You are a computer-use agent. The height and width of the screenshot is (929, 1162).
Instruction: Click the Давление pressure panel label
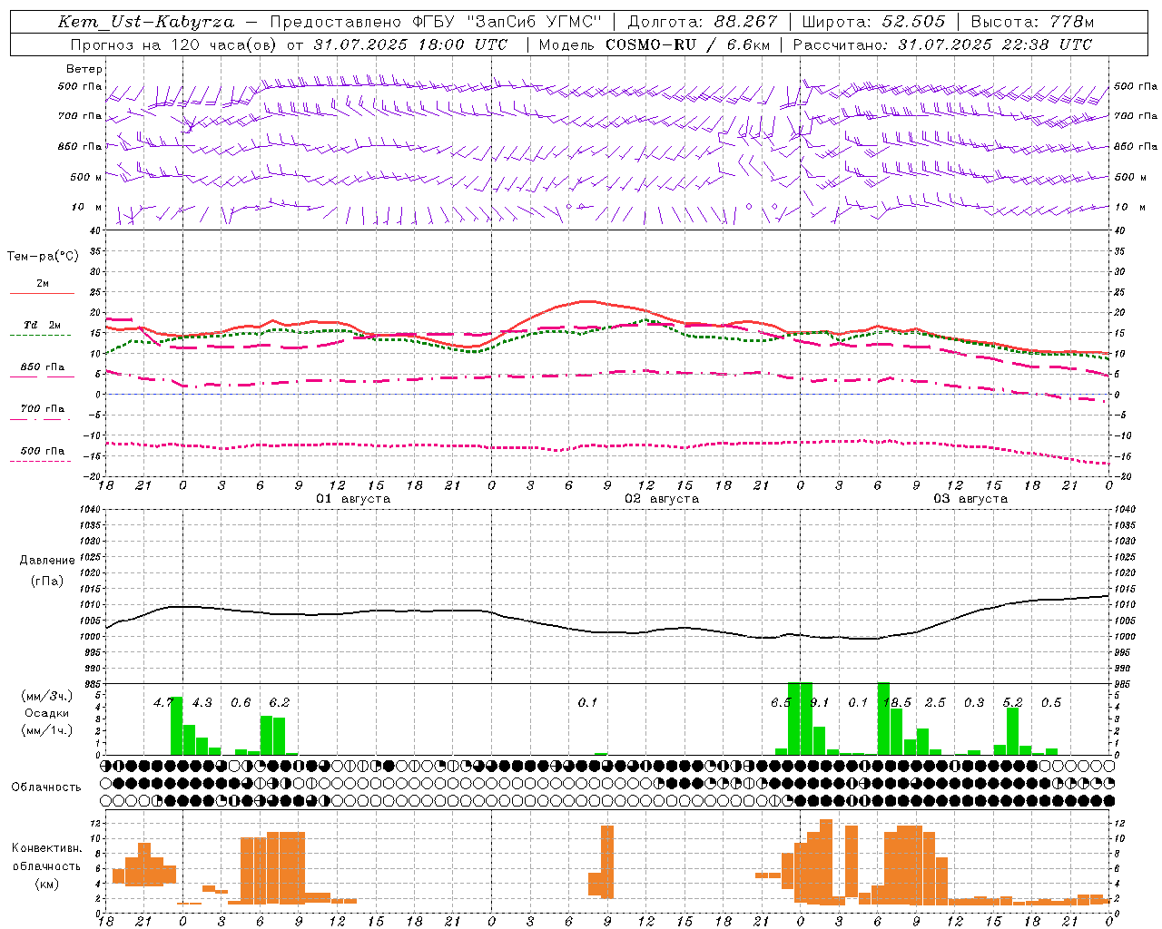(x=47, y=561)
